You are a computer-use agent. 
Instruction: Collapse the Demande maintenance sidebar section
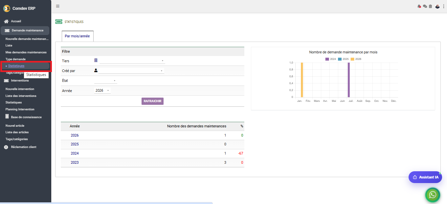(x=25, y=30)
